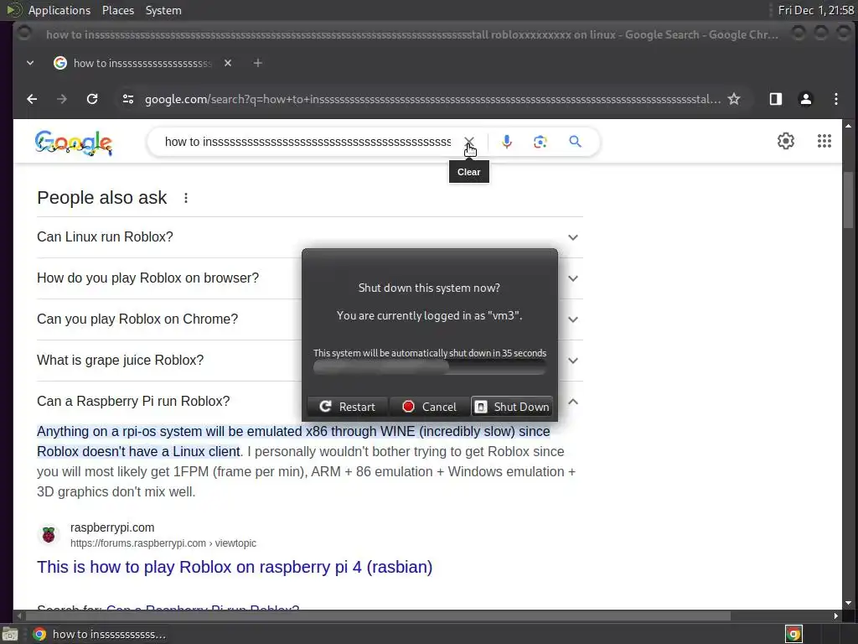Open Google quick settings gear
This screenshot has width=858, height=644.
point(786,141)
